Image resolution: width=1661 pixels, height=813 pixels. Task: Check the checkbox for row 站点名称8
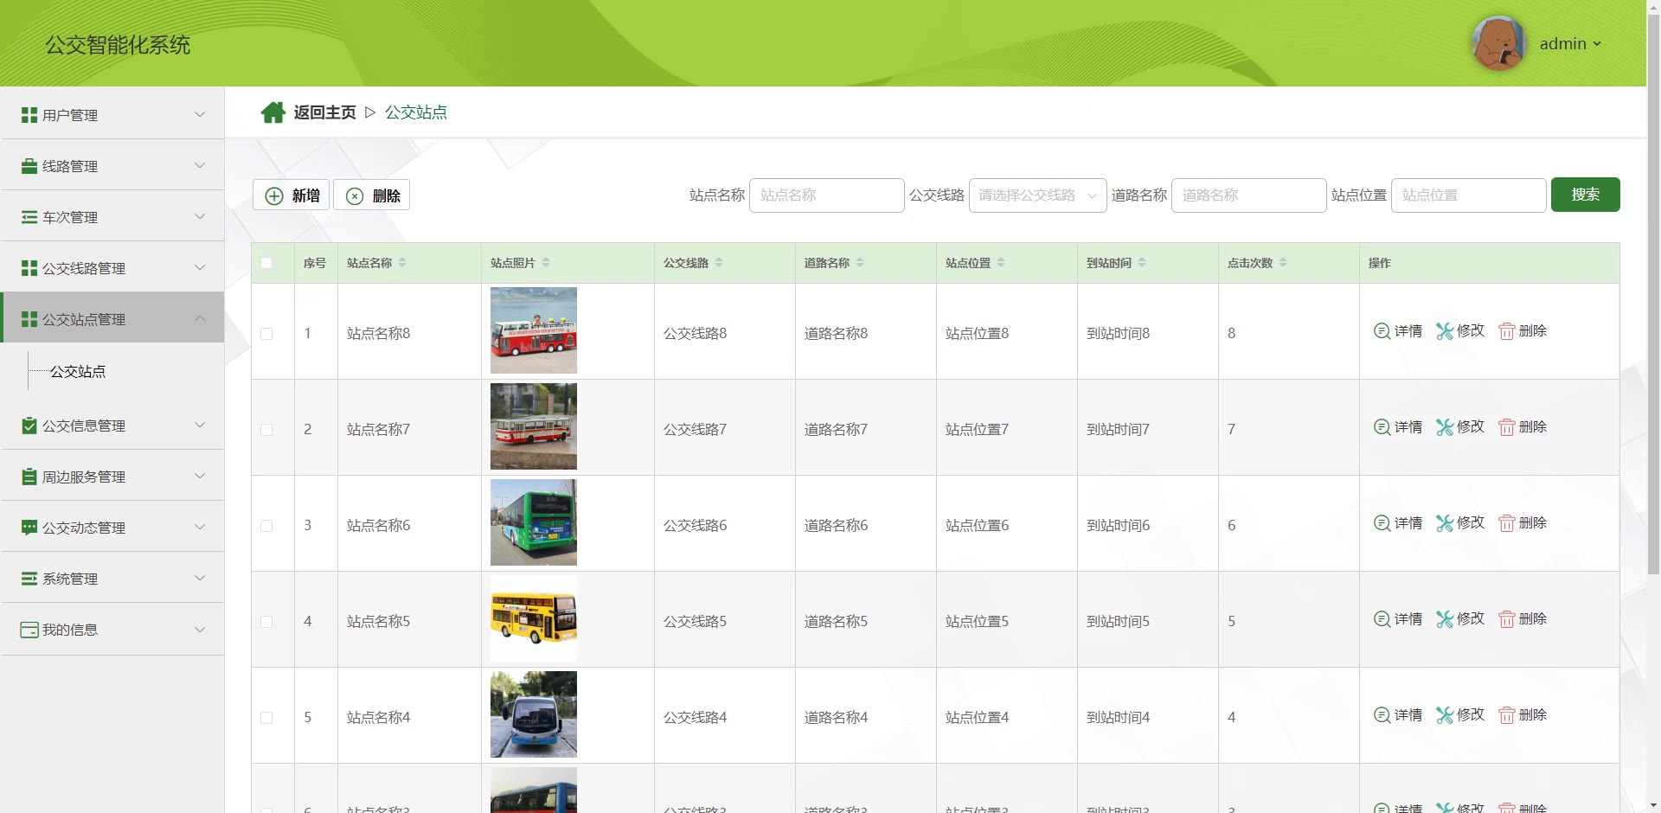(x=266, y=334)
